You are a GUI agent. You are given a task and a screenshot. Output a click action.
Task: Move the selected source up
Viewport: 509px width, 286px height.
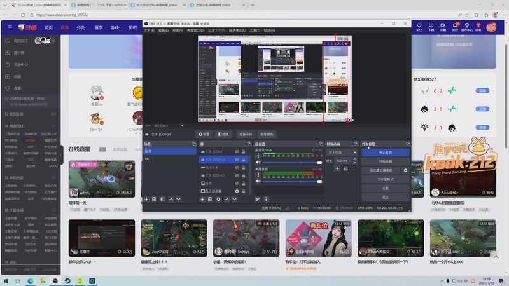click(227, 199)
